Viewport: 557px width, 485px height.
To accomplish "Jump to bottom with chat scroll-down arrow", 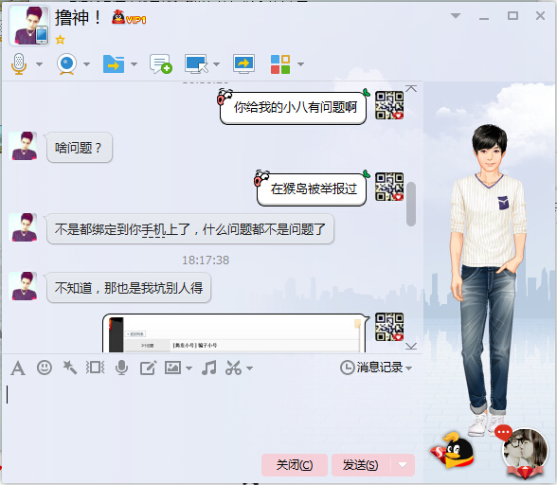I will coord(411,346).
